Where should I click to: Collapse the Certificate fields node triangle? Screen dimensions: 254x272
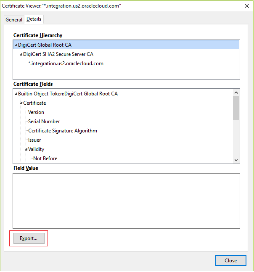tap(21, 103)
